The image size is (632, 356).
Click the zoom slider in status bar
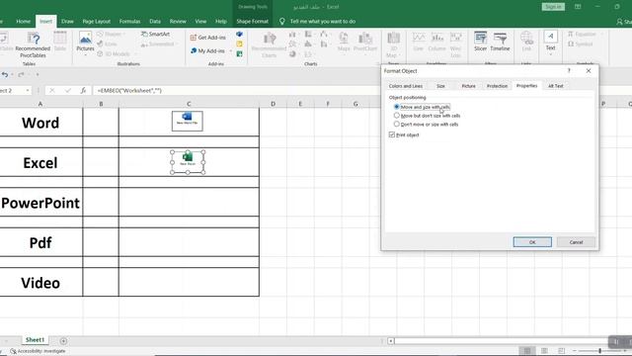coord(600,351)
